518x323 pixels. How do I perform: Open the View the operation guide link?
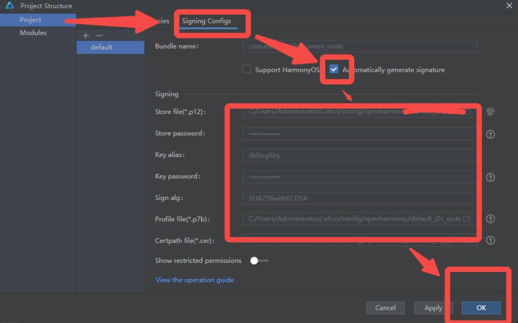coord(194,279)
